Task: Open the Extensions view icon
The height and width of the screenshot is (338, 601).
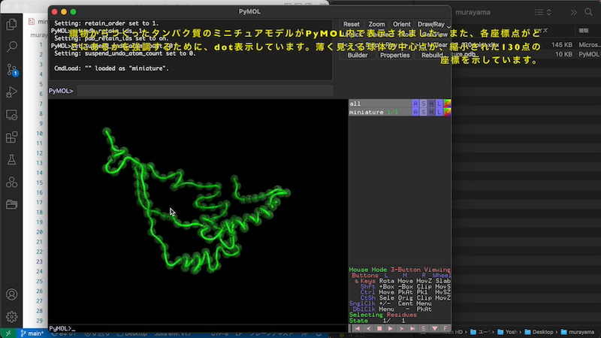Action: [x=11, y=137]
